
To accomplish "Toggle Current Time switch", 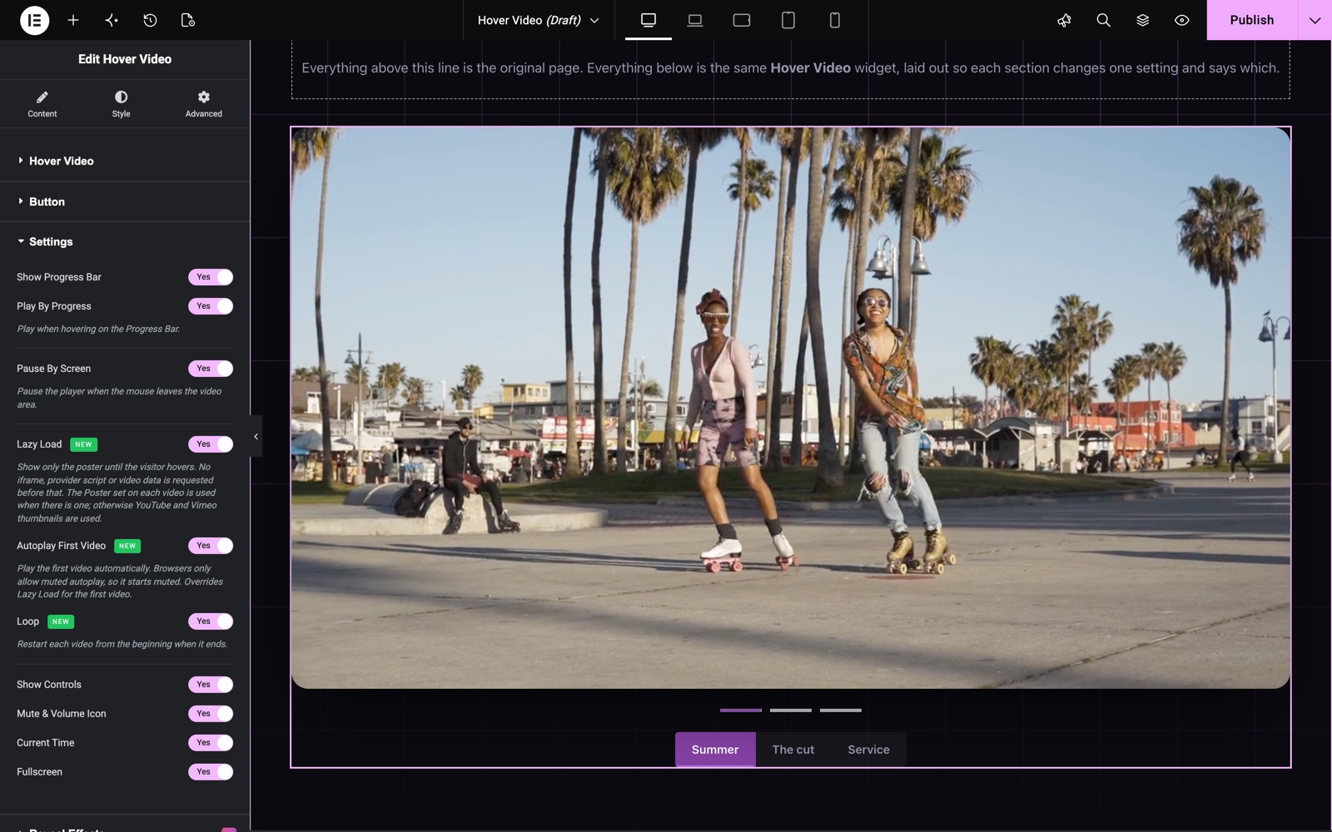I will (211, 743).
